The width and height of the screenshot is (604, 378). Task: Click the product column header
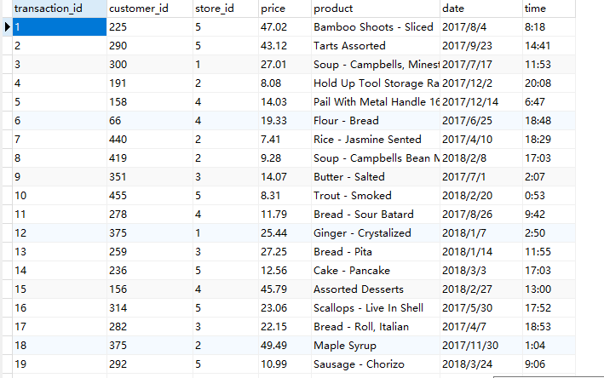(x=376, y=9)
